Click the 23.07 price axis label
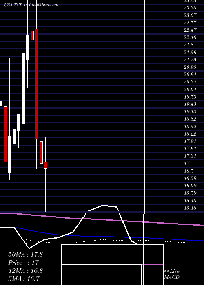Viewport: 204px width, 285px height. (x=190, y=15)
